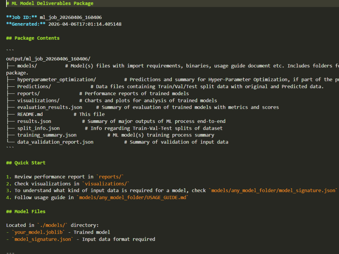Click the orange `reports/` code in step 1
Image resolution: width=339 pixels, height=254 pixels.
pos(110,177)
